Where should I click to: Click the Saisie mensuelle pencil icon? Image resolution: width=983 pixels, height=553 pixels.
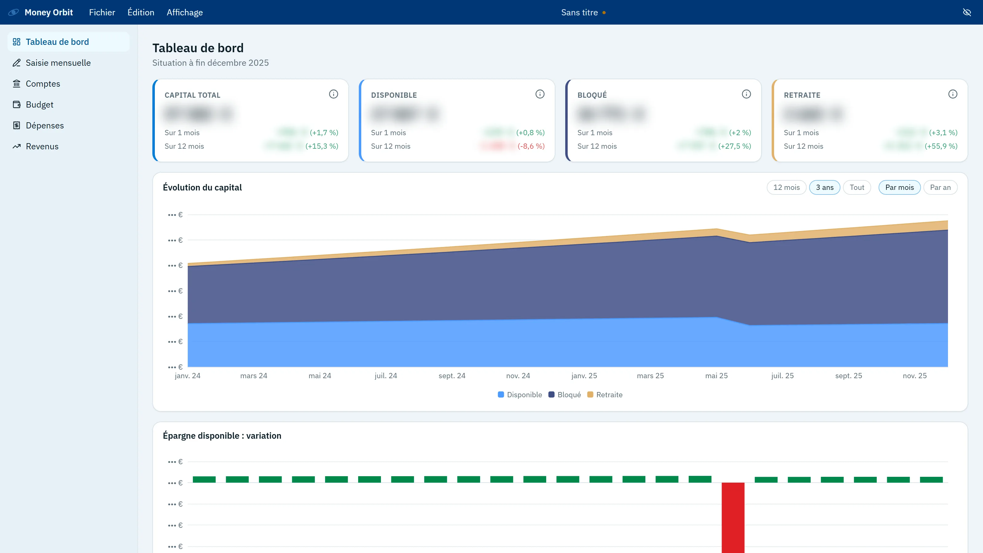pyautogui.click(x=16, y=63)
